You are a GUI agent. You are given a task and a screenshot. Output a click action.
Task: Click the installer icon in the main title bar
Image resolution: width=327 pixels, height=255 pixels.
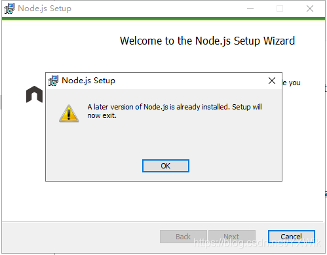click(9, 9)
